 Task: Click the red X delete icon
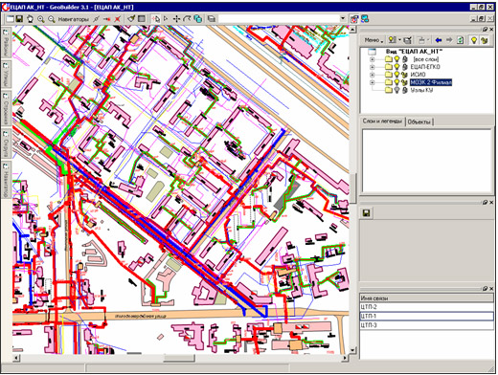pyautogui.click(x=118, y=19)
